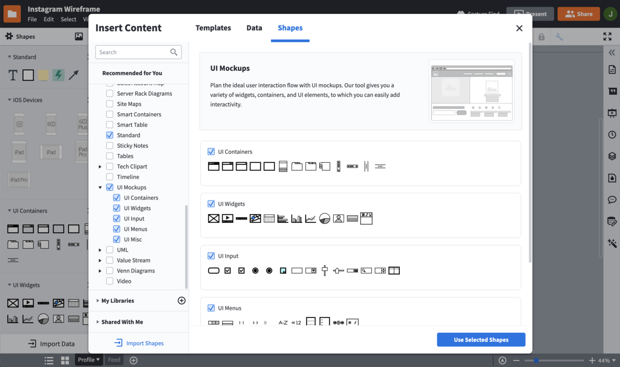Open the Data tab in Insert Content
This screenshot has width=620, height=367.
[x=254, y=28]
